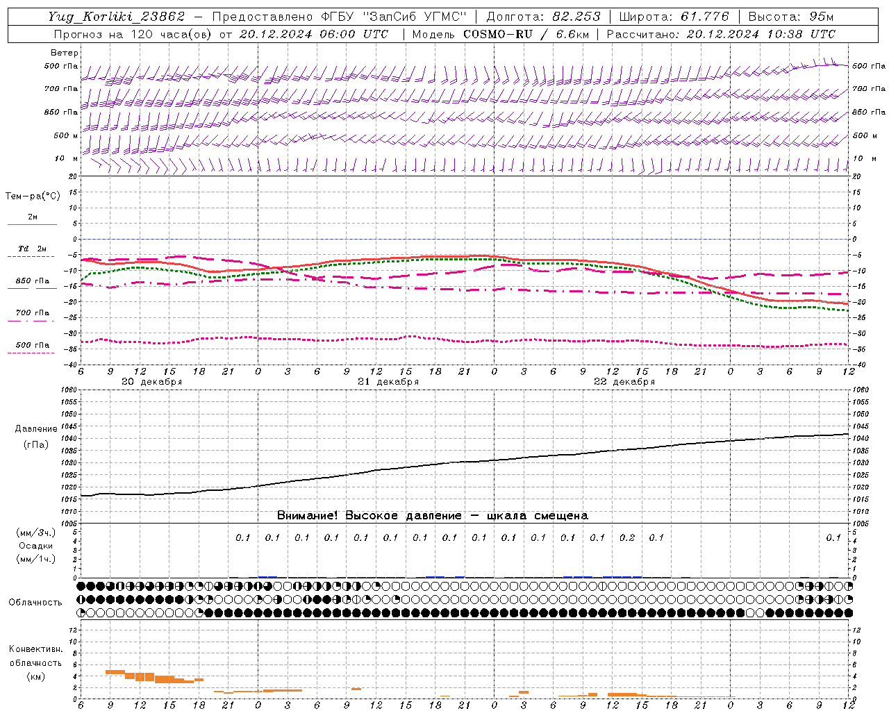The height and width of the screenshot is (711, 889).
Task: Select the (гПа) unit label under Давление
Action: [x=35, y=445]
